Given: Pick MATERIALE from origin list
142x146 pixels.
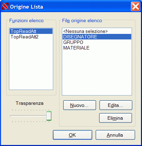Looking at the screenshot, I should [x=97, y=48].
